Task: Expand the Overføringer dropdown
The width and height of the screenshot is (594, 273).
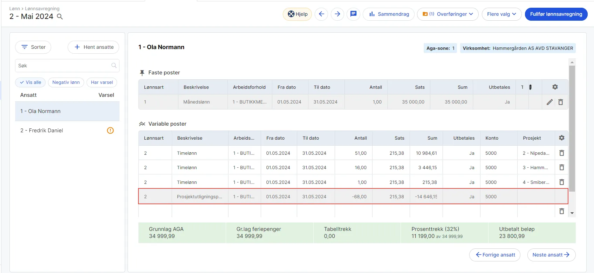Action: 448,14
